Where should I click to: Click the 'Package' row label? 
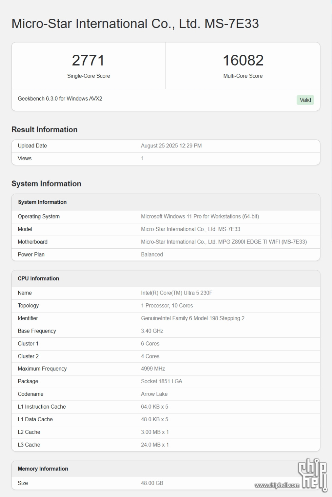pyautogui.click(x=28, y=381)
